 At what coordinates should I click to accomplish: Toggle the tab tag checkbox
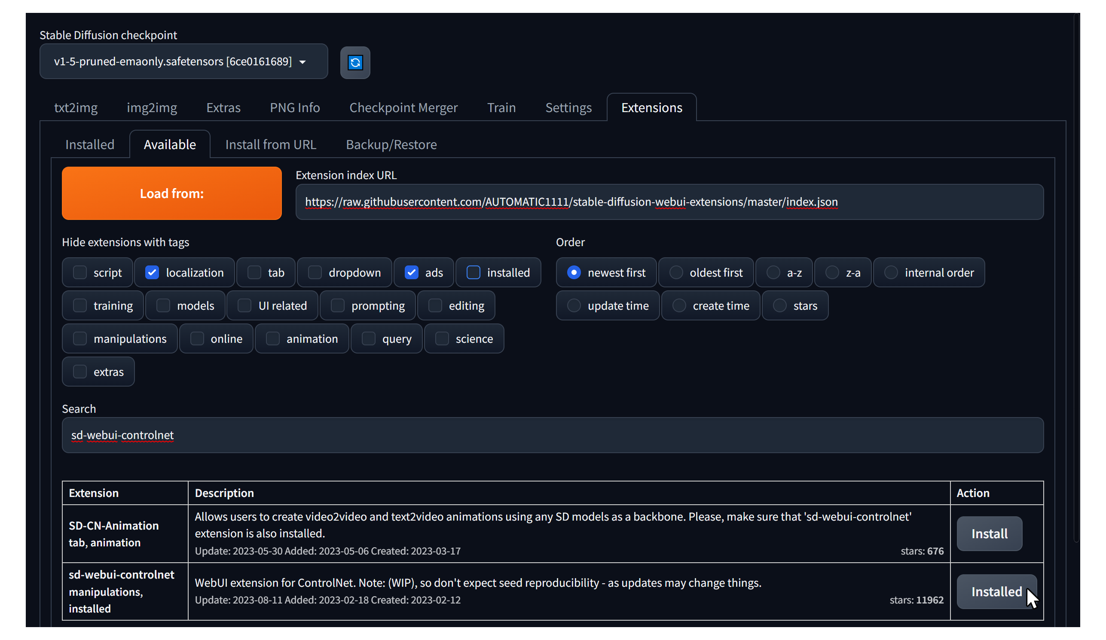click(x=254, y=272)
